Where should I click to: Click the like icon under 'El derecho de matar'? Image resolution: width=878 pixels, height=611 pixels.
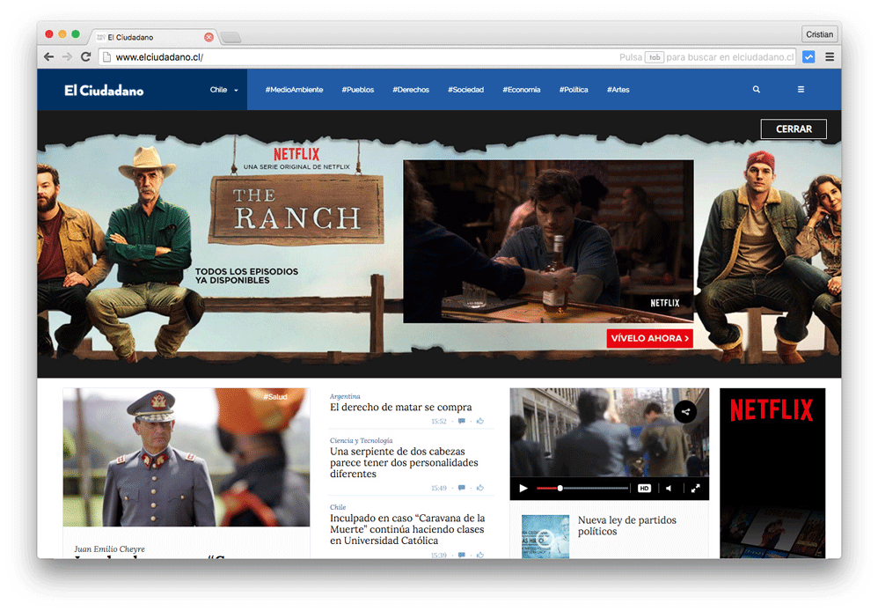479,421
